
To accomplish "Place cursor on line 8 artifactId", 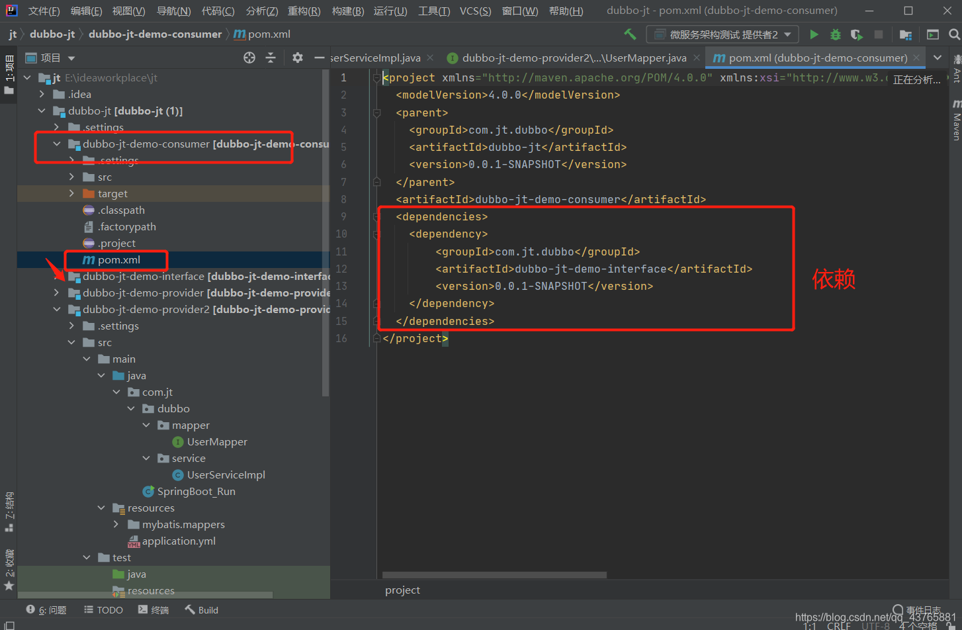I will (550, 199).
